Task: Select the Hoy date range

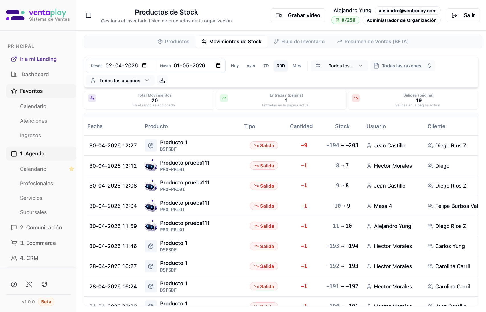Action: [x=235, y=66]
